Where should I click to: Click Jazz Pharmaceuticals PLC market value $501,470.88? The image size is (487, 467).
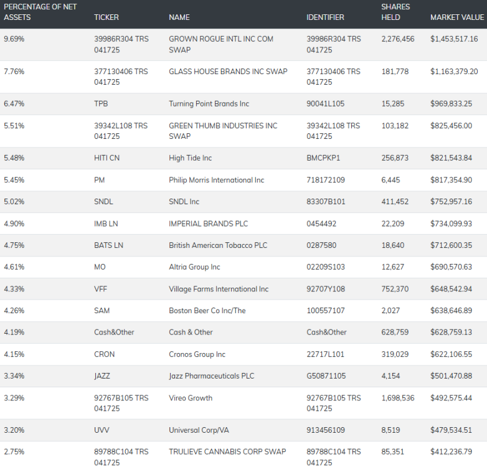[x=451, y=376]
